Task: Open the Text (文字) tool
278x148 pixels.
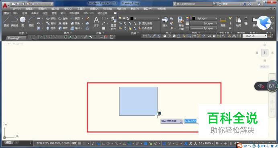Action: click(96, 22)
